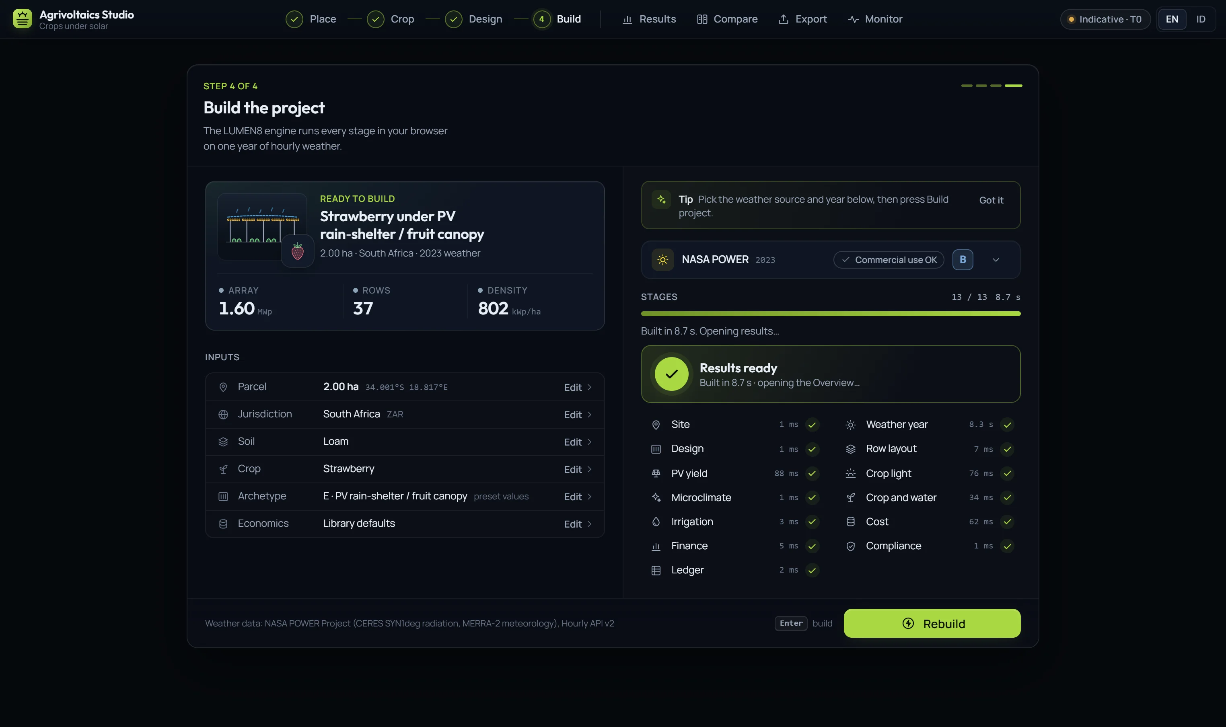Open the Results tab
Image resolution: width=1226 pixels, height=727 pixels.
[649, 19]
